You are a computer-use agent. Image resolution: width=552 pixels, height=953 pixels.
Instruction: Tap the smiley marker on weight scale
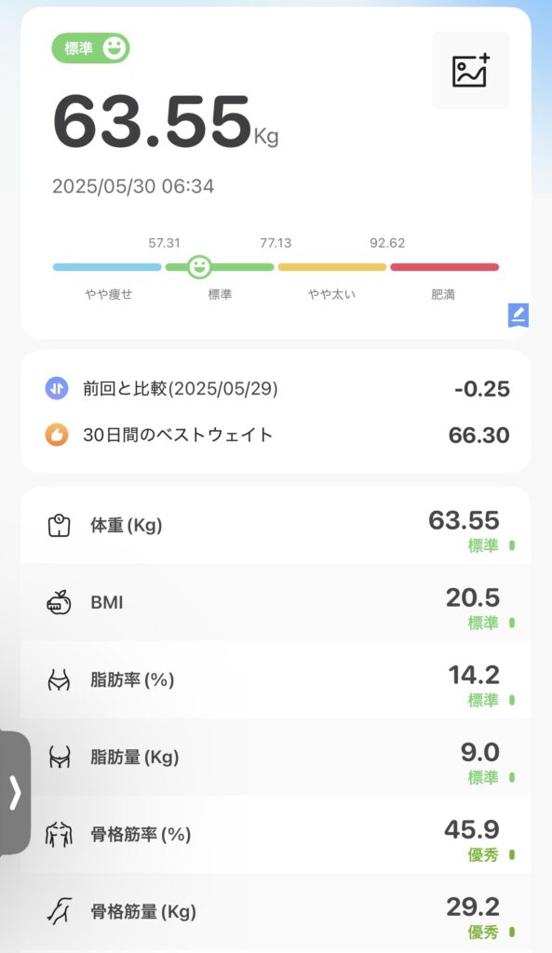point(199,267)
